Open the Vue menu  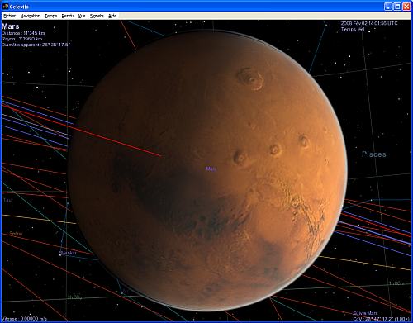click(x=82, y=16)
